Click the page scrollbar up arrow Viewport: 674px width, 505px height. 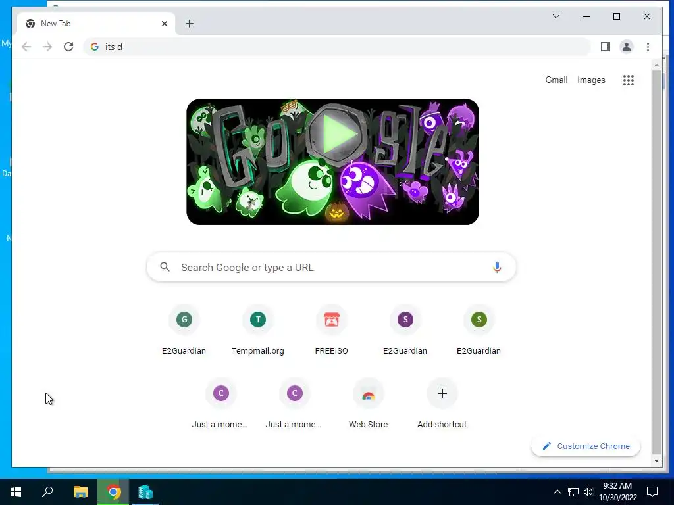tap(656, 65)
